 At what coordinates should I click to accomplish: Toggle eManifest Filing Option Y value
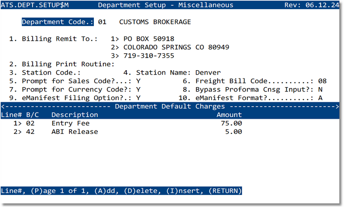tap(138, 98)
